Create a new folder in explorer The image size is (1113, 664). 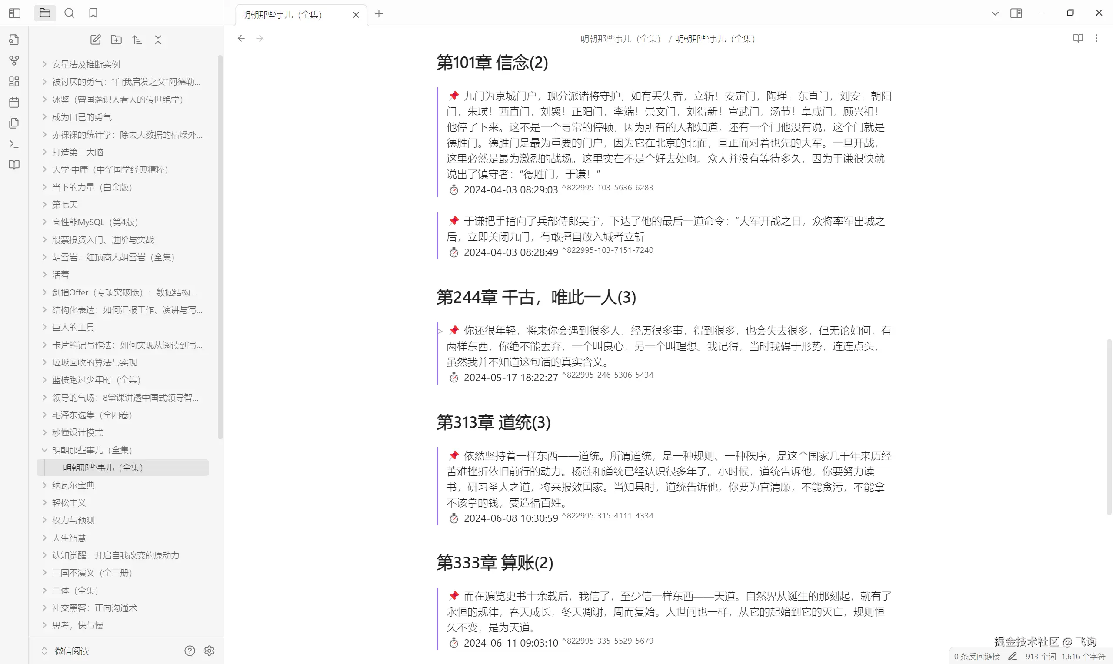click(117, 40)
